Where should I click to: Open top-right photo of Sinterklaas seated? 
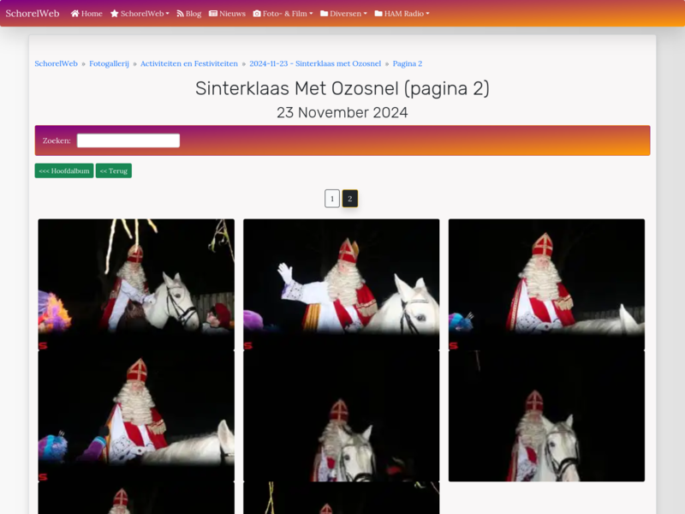(546, 284)
